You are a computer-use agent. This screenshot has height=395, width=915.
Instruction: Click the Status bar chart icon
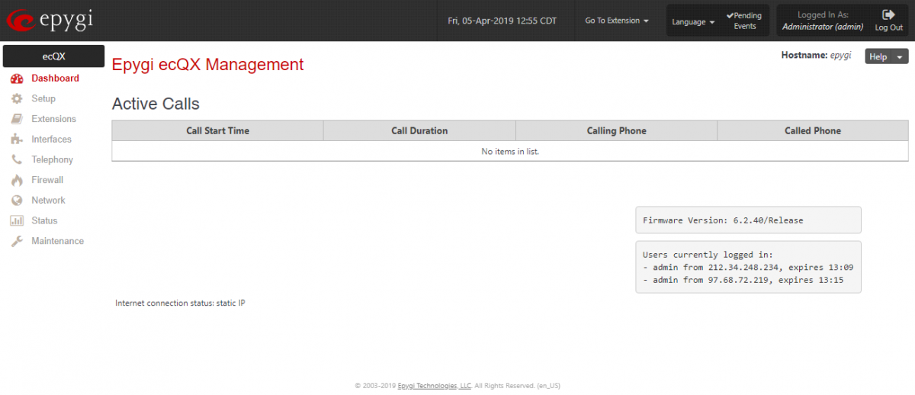click(17, 221)
